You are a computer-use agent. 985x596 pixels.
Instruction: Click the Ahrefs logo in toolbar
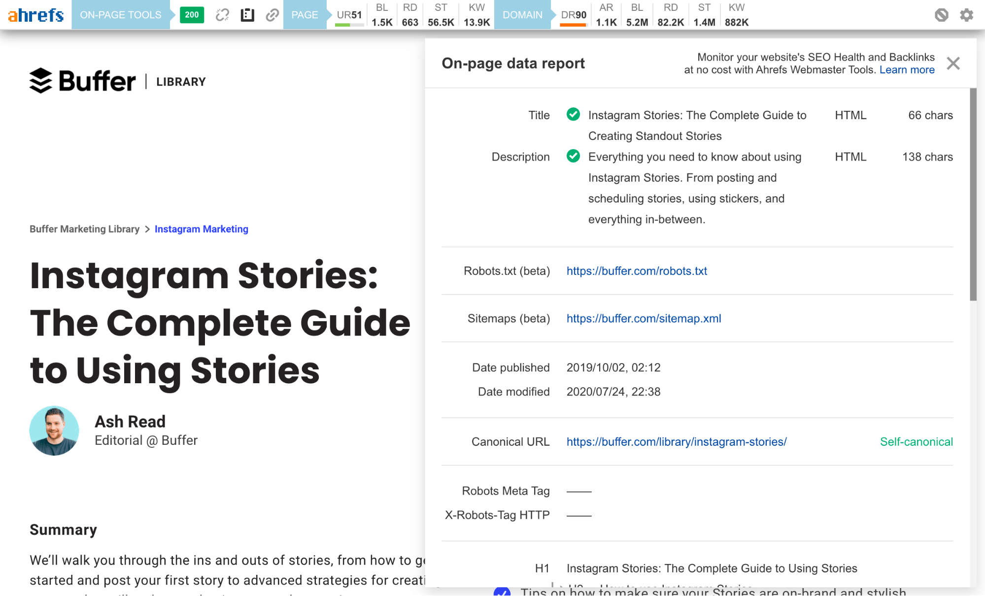coord(36,15)
